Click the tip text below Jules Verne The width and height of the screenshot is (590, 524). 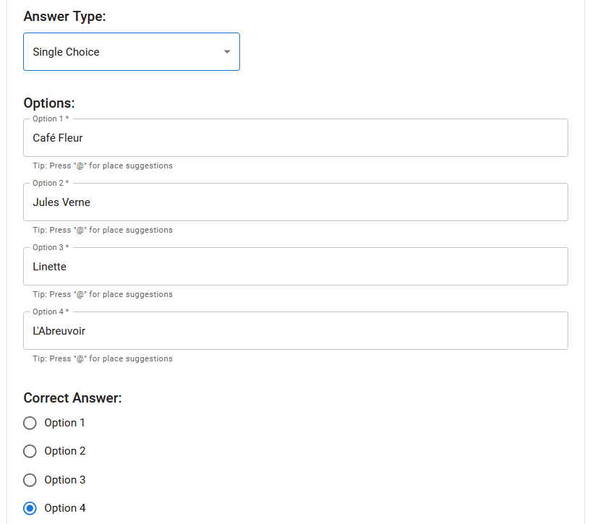click(103, 230)
